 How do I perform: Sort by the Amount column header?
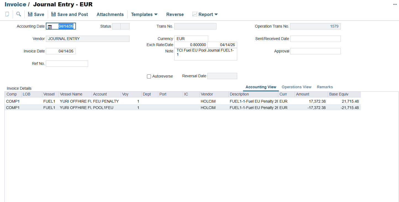tap(311, 94)
